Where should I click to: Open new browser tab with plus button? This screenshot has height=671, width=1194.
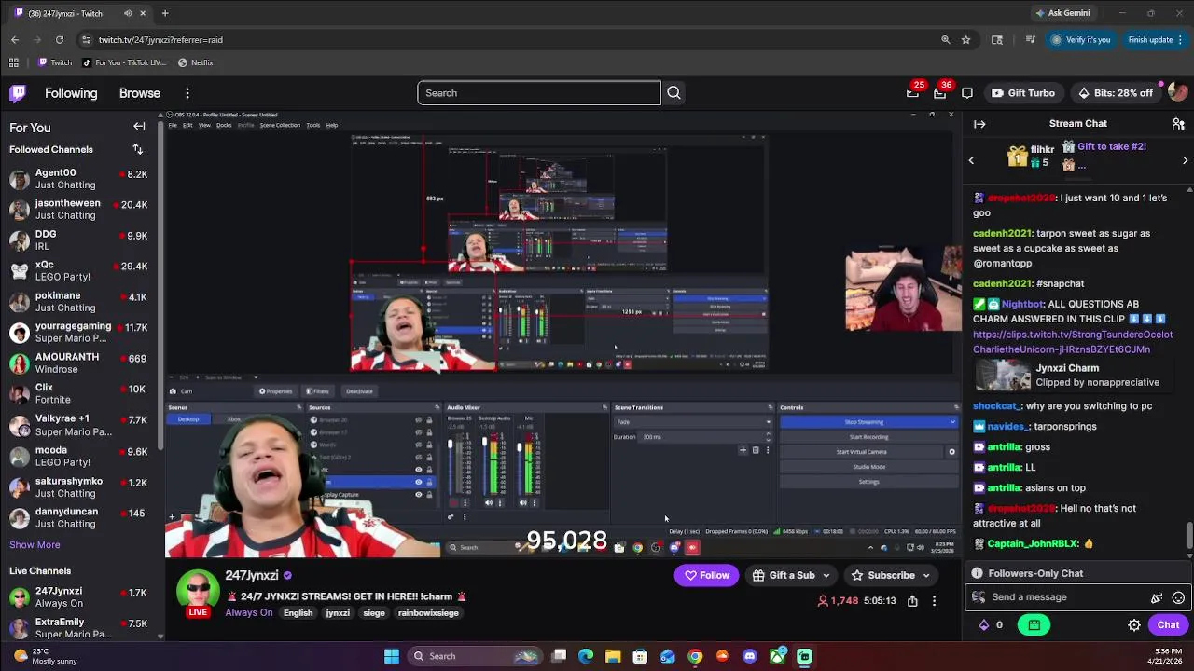165,13
